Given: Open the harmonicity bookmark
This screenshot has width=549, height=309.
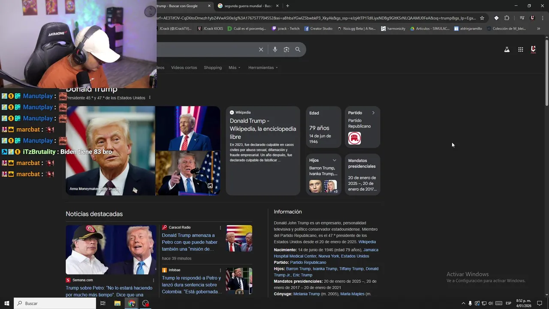Looking at the screenshot, I should tap(393, 29).
